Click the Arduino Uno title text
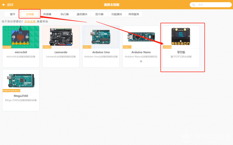233x145 pixels. pos(101,52)
